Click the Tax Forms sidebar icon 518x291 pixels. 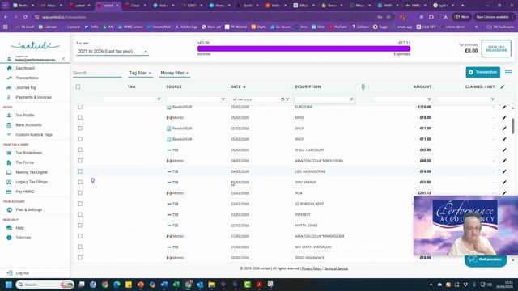coord(9,162)
